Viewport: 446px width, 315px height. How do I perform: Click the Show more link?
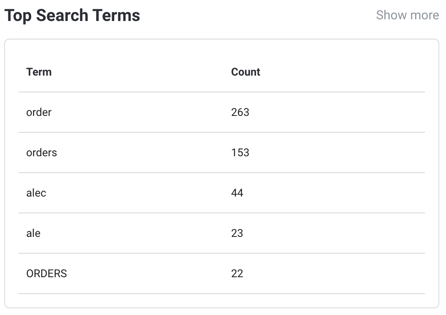coord(407,15)
